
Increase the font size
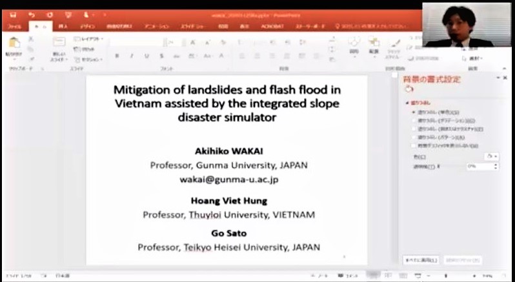click(x=193, y=43)
